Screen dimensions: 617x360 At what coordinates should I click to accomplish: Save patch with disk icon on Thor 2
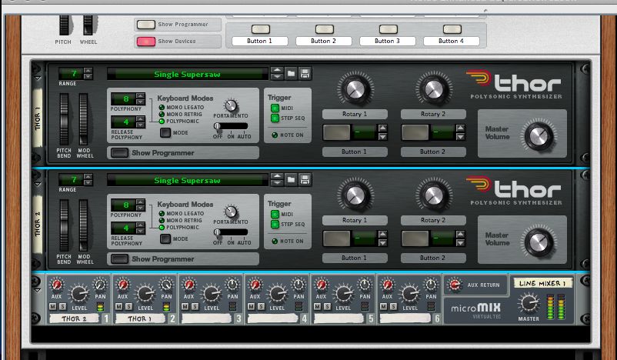pyautogui.click(x=305, y=180)
